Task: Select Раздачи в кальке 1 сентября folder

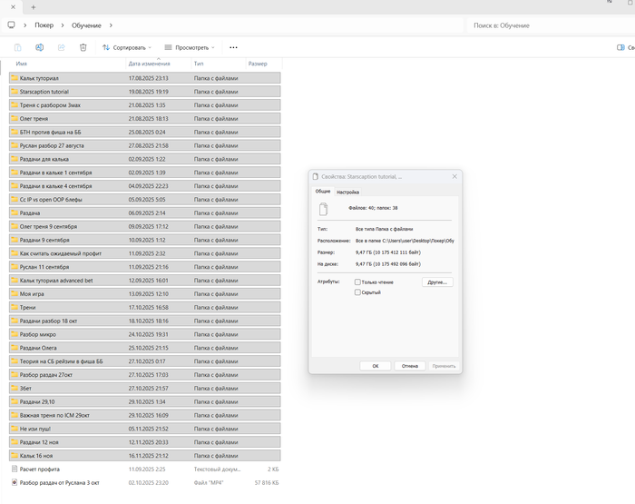Action: tap(144, 173)
